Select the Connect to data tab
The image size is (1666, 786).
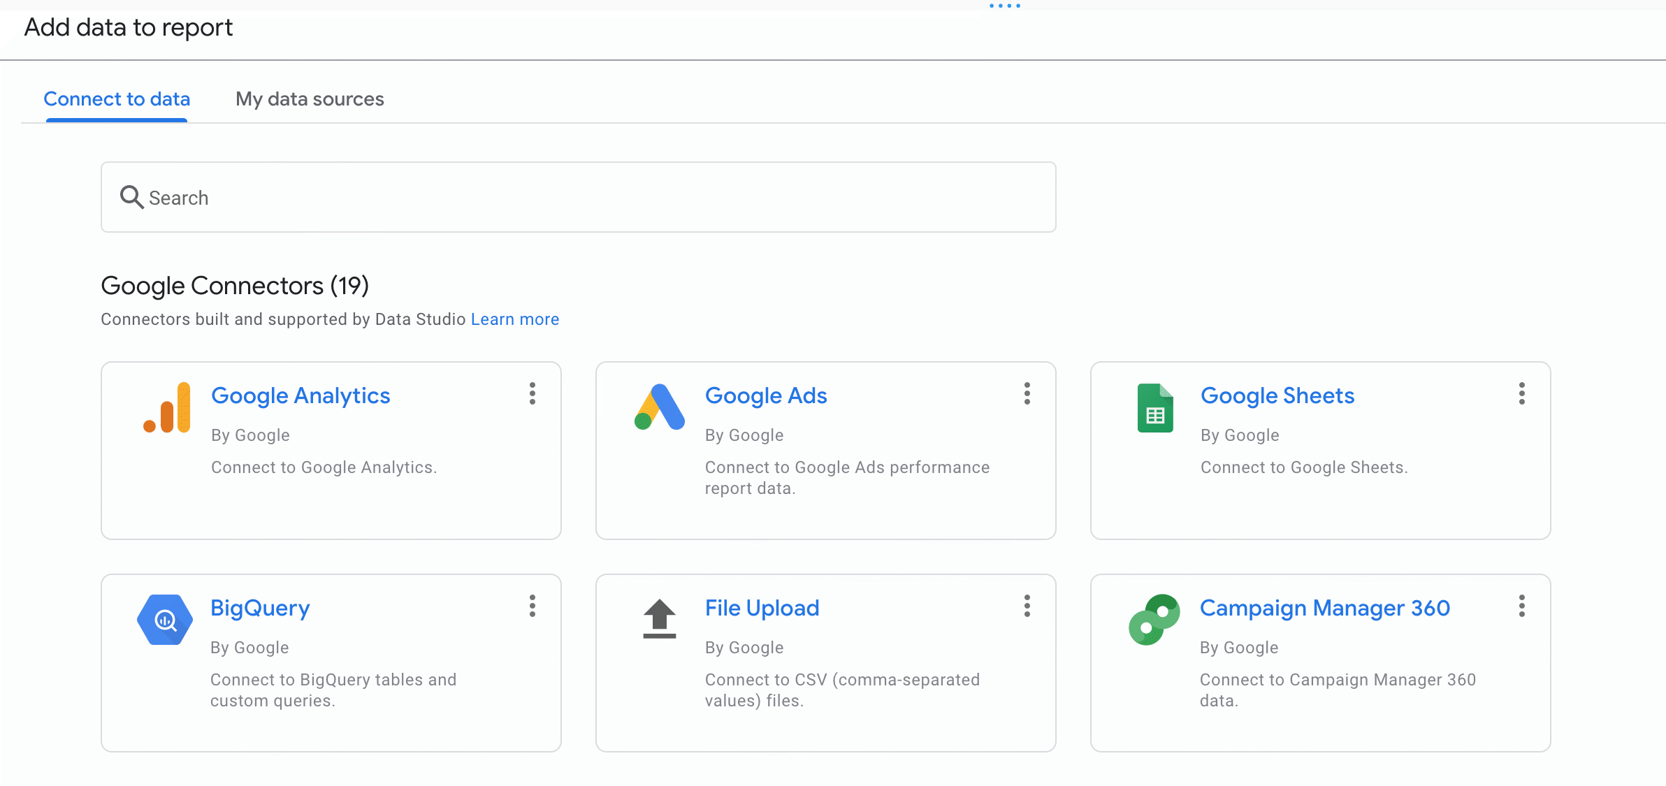coord(117,99)
